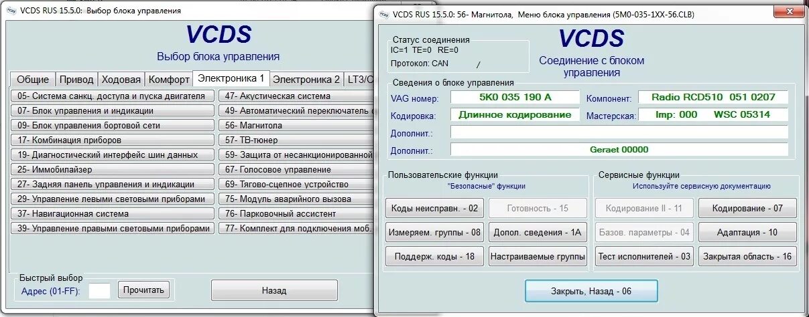
Task: Open the Электроника 2 tab
Action: click(306, 79)
